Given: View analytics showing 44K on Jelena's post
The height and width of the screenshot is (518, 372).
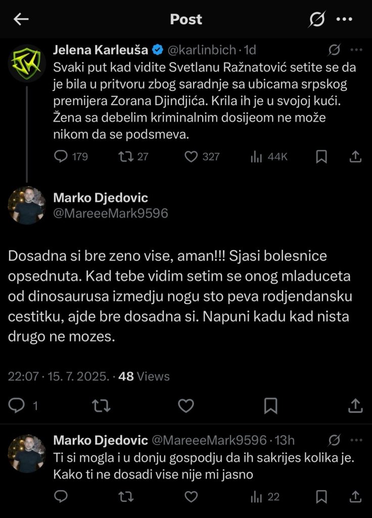Looking at the screenshot, I should (x=269, y=157).
